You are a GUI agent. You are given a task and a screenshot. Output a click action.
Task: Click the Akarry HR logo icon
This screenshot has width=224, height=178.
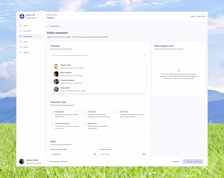pyautogui.click(x=22, y=16)
